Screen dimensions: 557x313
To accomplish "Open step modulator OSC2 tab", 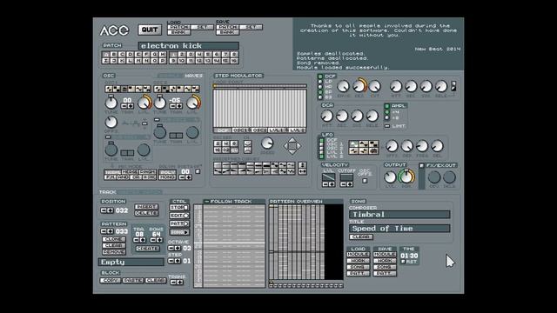I will [259, 130].
